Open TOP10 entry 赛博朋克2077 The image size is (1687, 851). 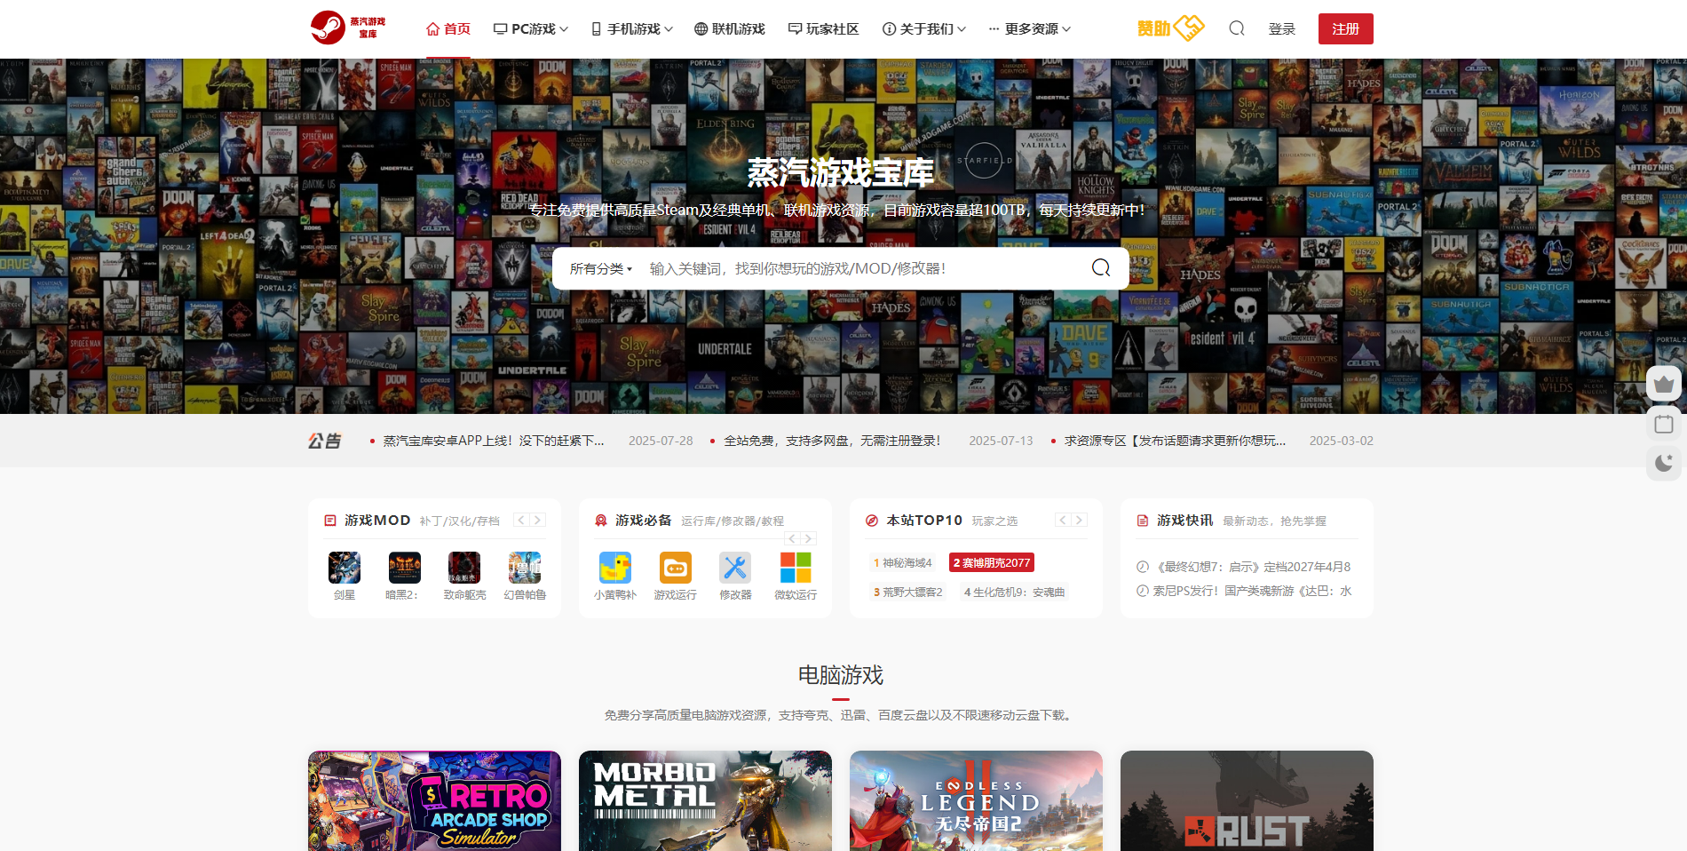click(992, 563)
